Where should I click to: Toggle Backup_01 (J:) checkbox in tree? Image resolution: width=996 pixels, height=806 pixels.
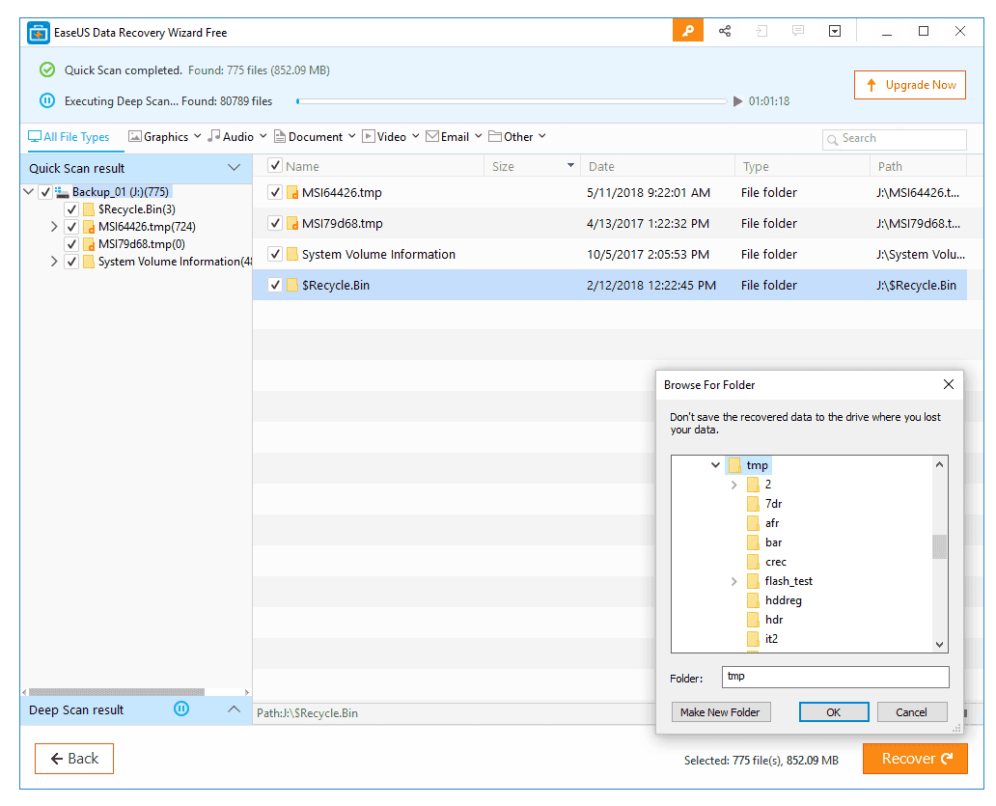45,192
